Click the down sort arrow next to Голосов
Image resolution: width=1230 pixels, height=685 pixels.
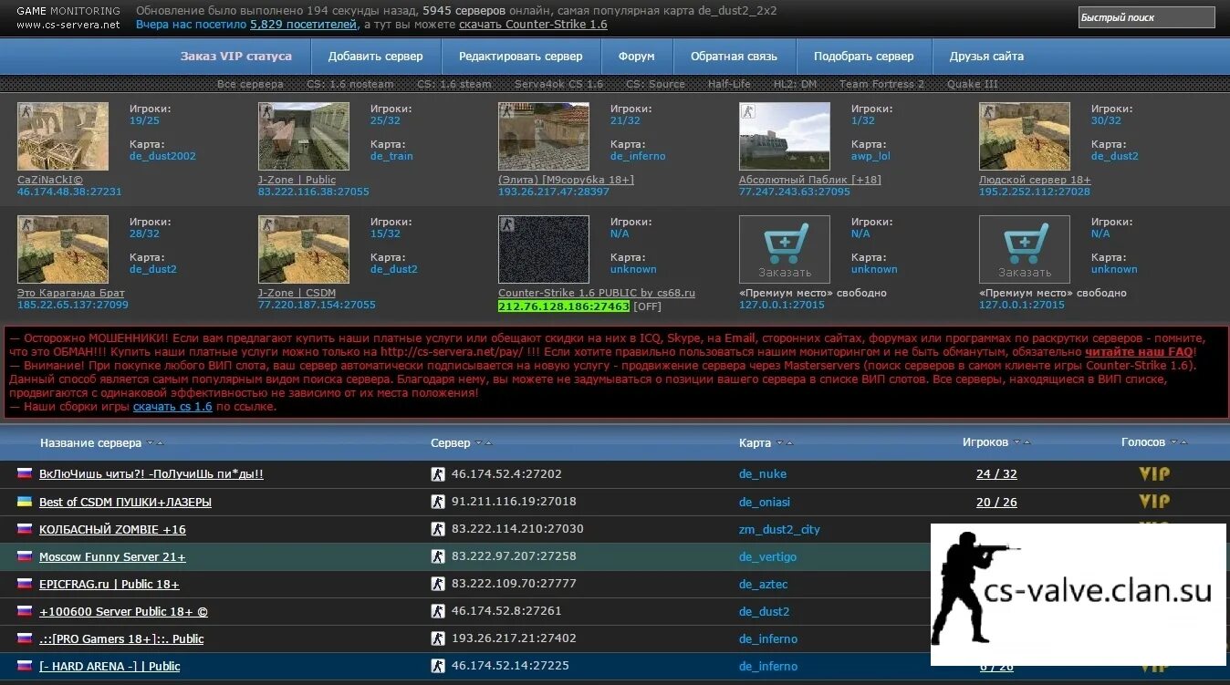coord(1173,442)
